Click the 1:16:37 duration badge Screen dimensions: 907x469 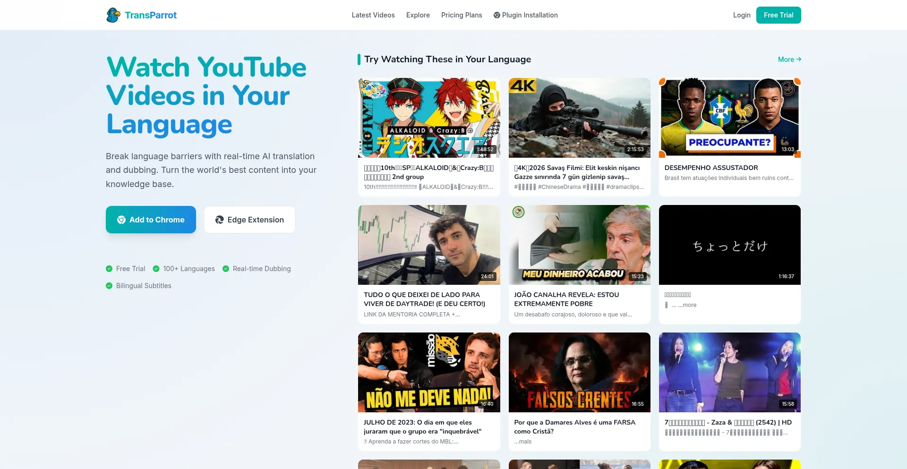(x=786, y=276)
